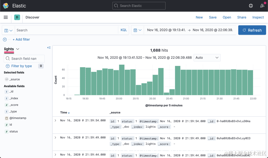The height and width of the screenshot is (158, 268).
Task: Open the lights index pattern dropdown
Action: 12,49
